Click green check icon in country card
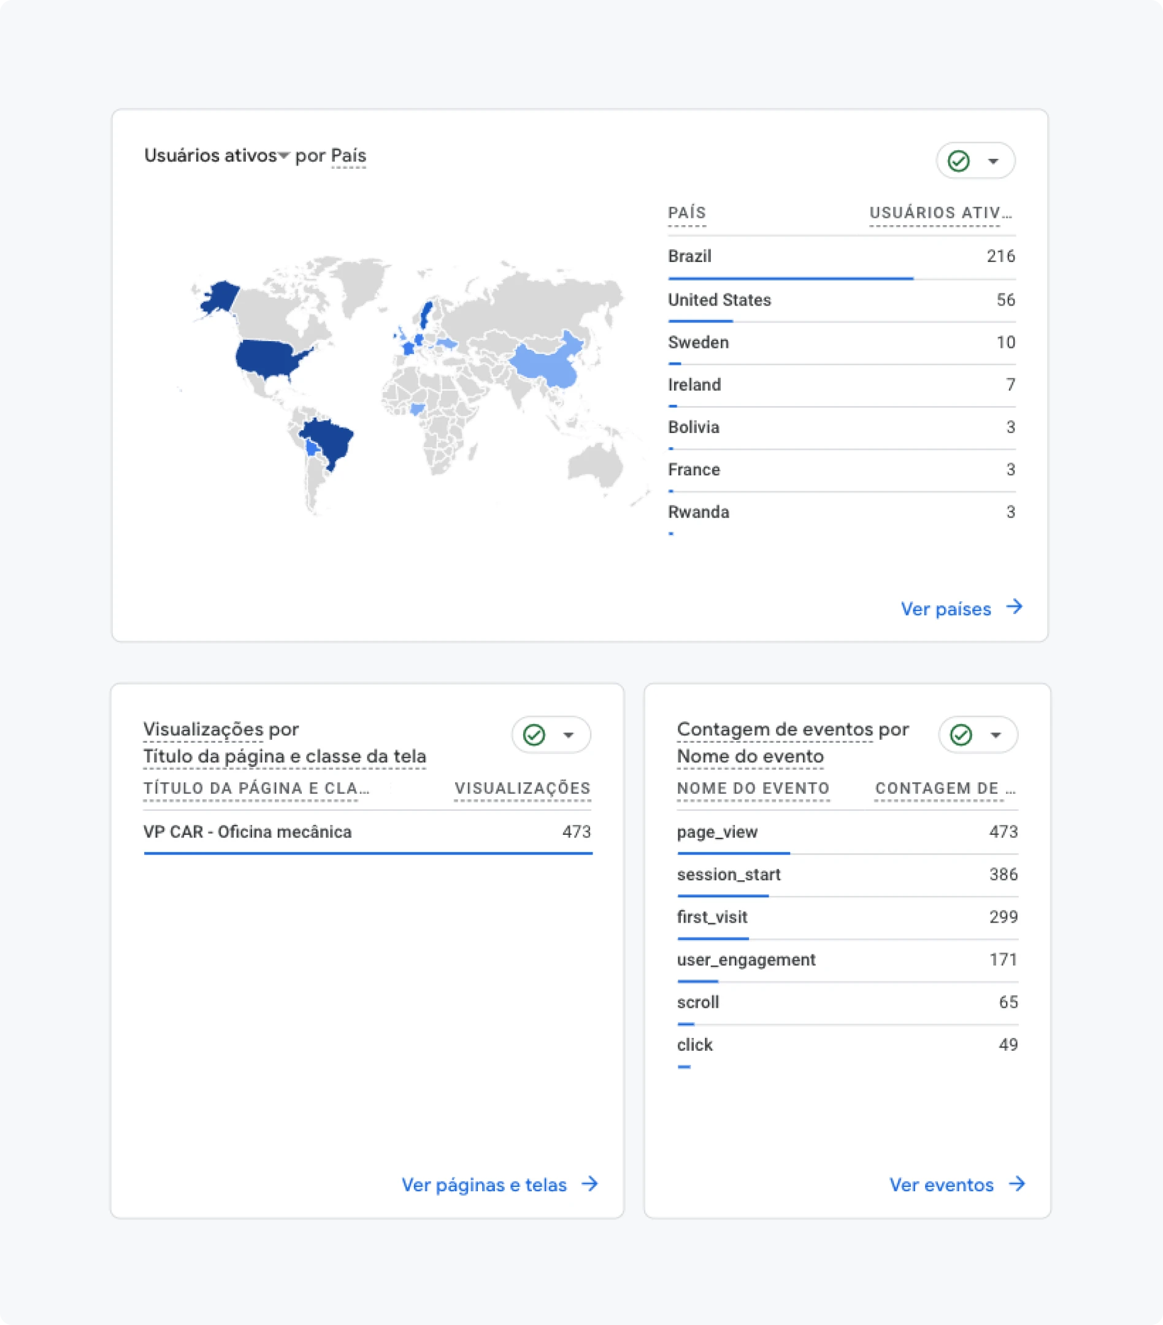Viewport: 1163px width, 1325px height. (958, 161)
